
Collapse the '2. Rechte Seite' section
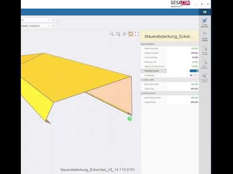(x=169, y=93)
